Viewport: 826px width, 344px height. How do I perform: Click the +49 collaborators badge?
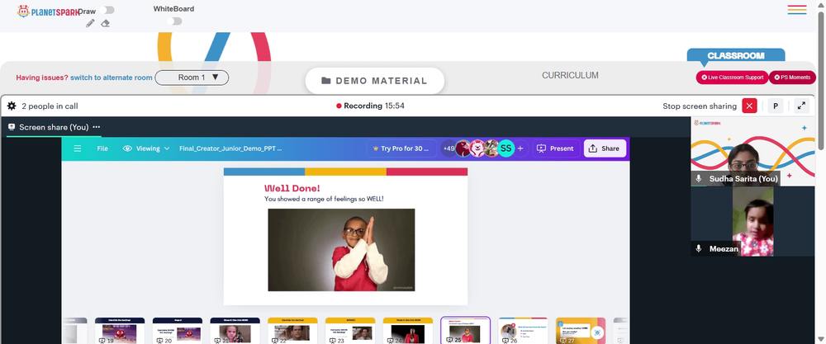click(x=449, y=148)
